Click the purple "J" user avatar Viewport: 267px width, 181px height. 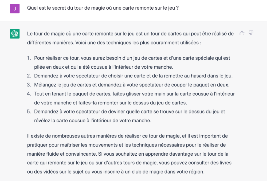(15, 9)
